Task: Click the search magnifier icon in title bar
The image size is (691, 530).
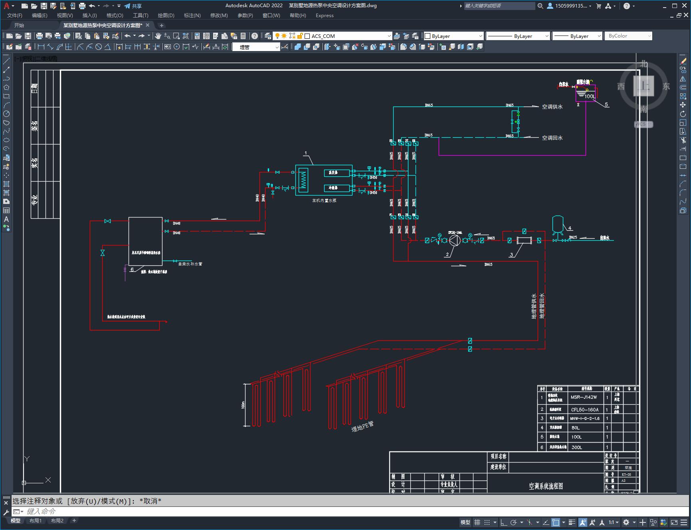Action: pyautogui.click(x=540, y=6)
